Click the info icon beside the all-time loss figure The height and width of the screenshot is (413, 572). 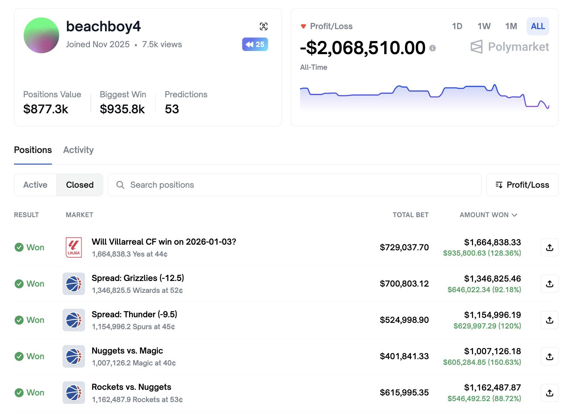coord(433,48)
